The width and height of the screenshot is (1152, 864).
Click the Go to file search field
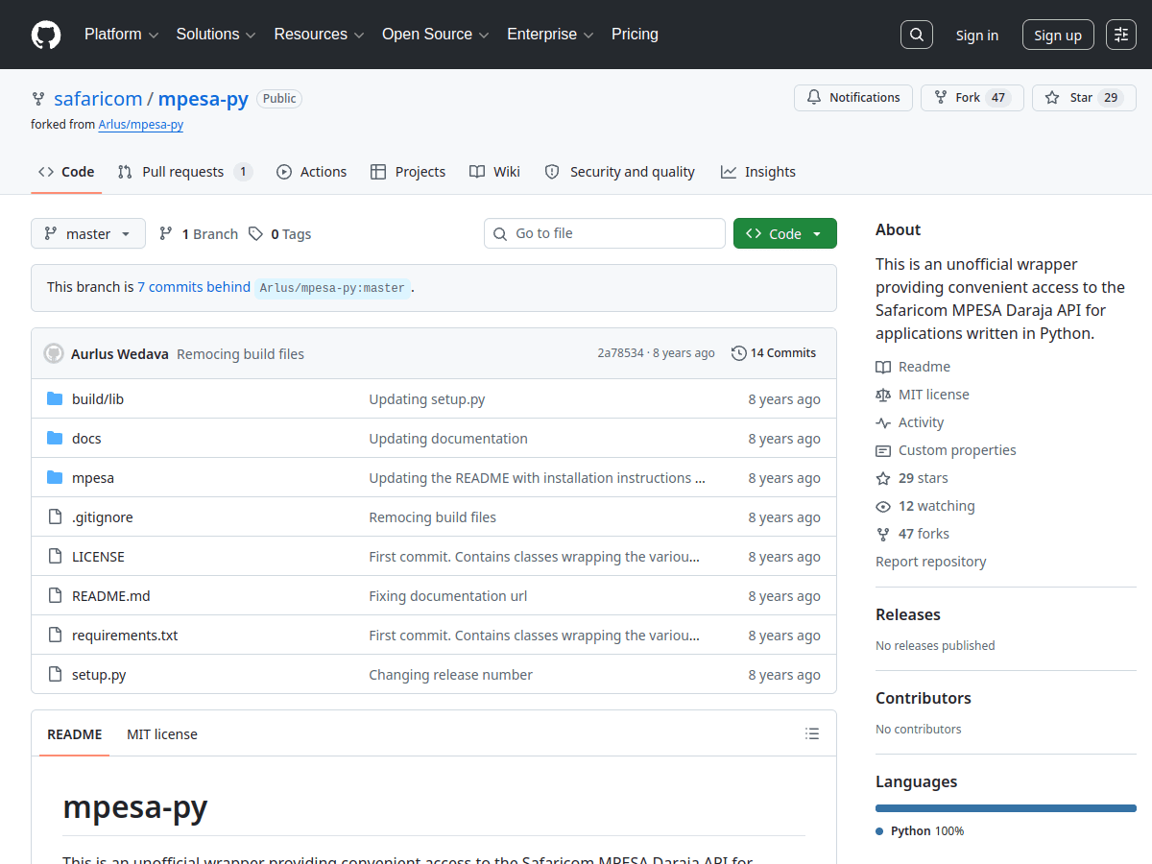605,233
